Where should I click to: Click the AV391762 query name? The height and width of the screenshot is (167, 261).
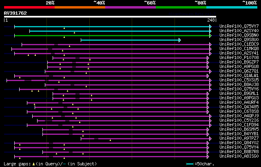(x=15, y=13)
